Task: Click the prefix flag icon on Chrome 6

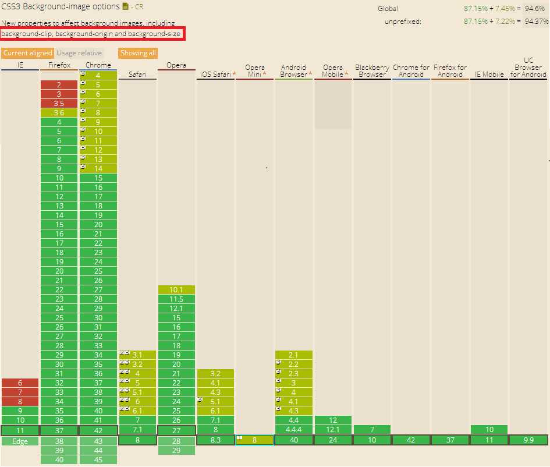Action: 83,92
